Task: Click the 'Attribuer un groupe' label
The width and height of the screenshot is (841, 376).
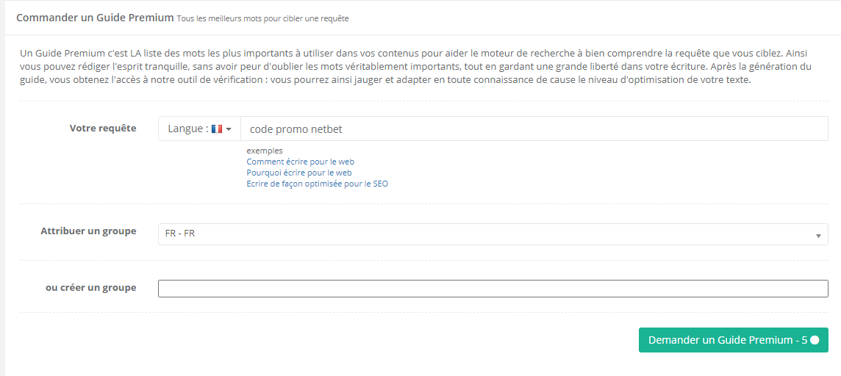Action: [x=88, y=231]
